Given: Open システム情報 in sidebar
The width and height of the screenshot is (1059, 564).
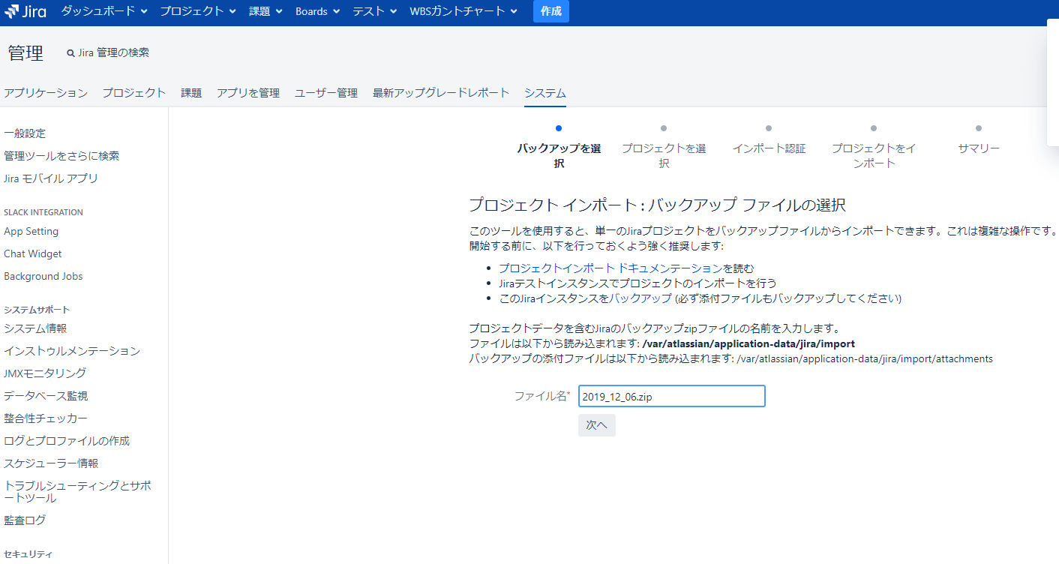Looking at the screenshot, I should click(x=35, y=328).
